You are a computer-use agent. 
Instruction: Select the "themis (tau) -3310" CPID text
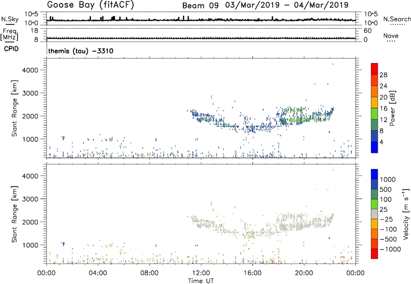pyautogui.click(x=81, y=51)
